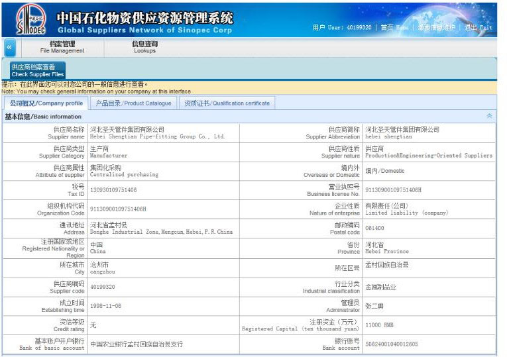Switch to the Product Catalogue tab
Viewport: 507px width, 357px height.
click(x=133, y=103)
